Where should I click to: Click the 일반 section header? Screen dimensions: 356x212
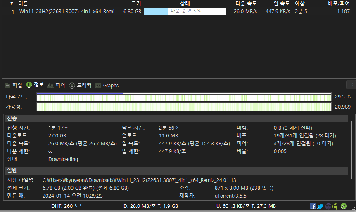pos(177,170)
